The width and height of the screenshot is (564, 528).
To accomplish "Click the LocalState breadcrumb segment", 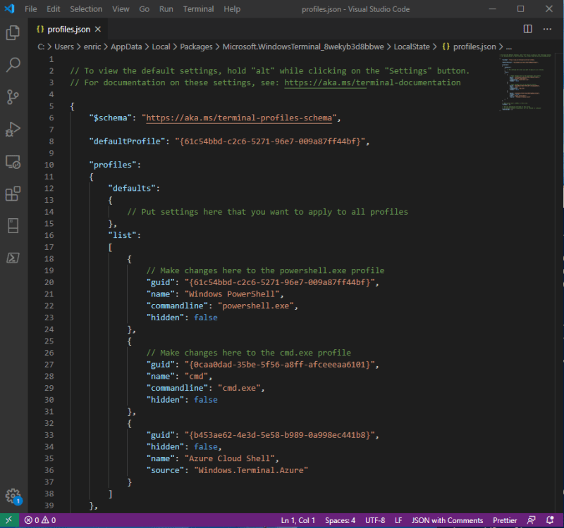I will 412,46.
